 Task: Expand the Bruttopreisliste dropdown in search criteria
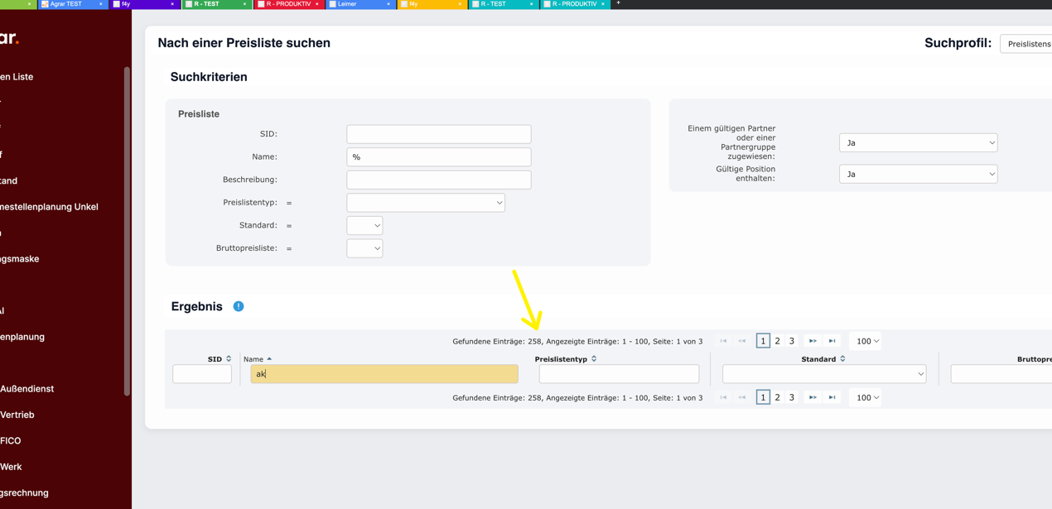(364, 248)
